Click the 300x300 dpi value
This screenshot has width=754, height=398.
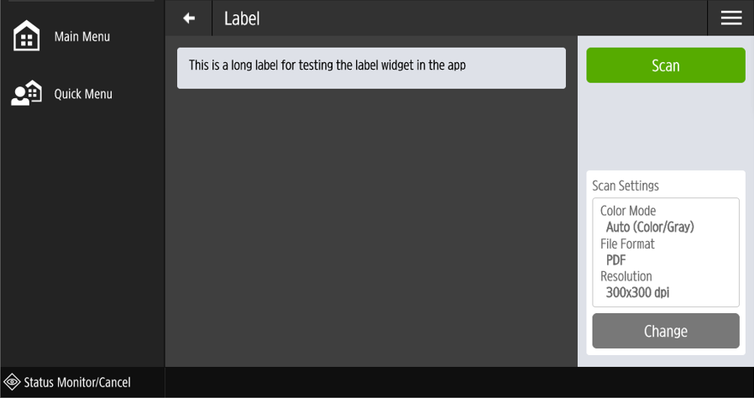point(637,293)
